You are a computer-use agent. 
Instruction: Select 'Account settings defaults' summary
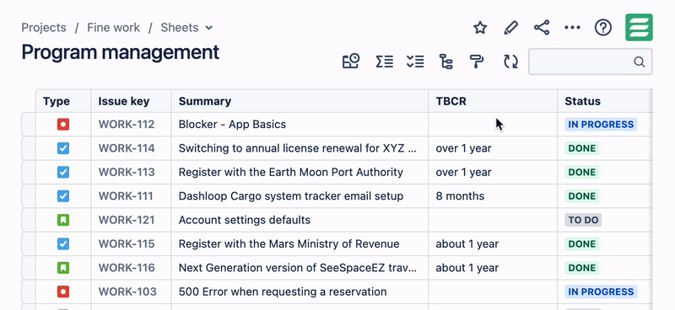click(245, 220)
